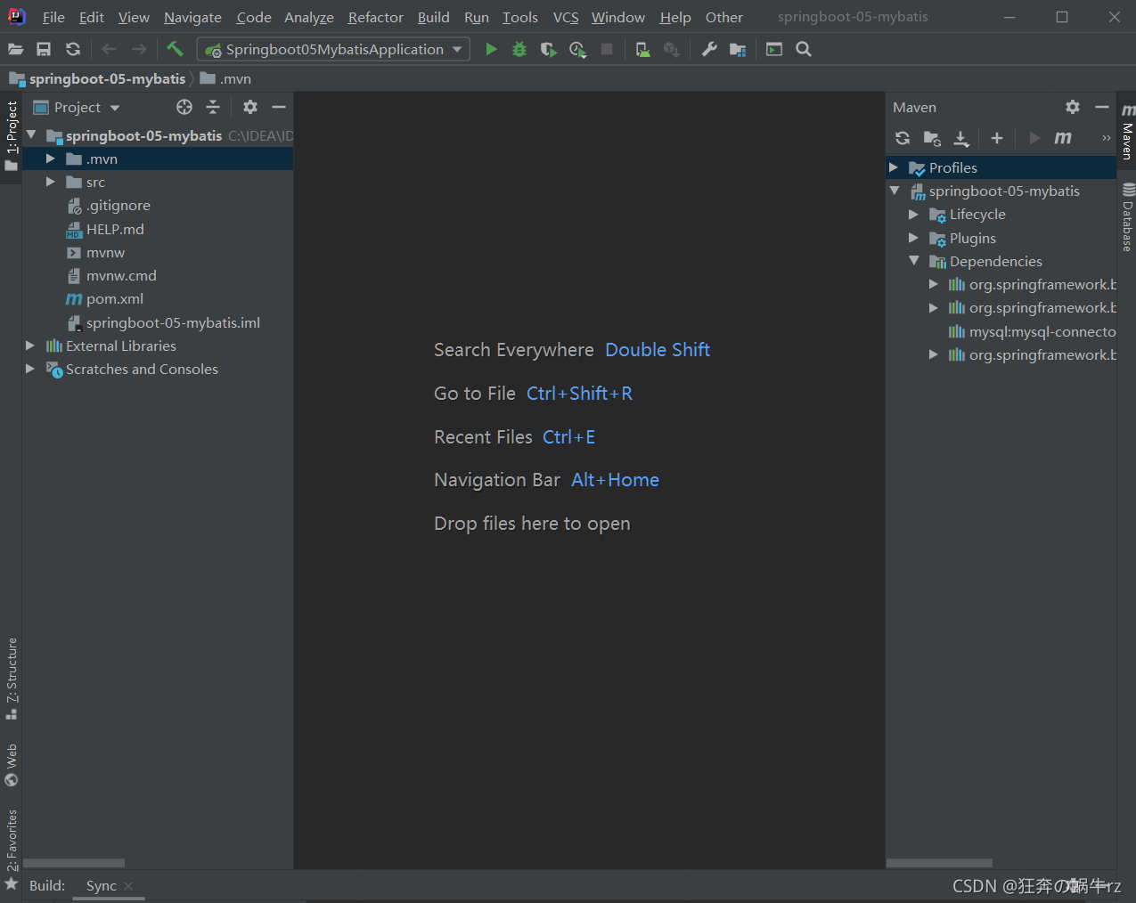Expand the .mvn folder arrow
Image resolution: width=1136 pixels, height=903 pixels.
tap(51, 159)
